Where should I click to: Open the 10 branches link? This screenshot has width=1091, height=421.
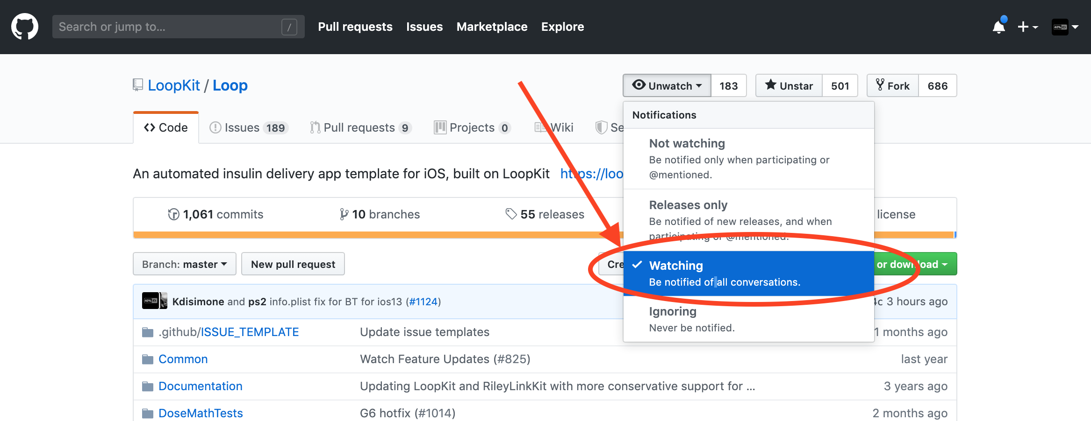[x=380, y=214]
